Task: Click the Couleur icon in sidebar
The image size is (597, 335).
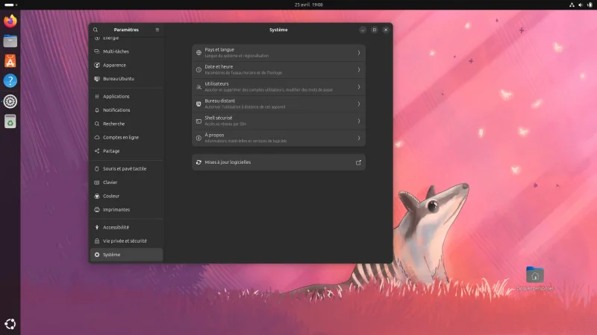Action: tap(97, 196)
